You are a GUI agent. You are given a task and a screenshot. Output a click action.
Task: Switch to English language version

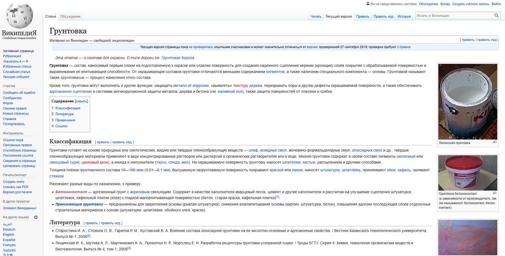8,235
